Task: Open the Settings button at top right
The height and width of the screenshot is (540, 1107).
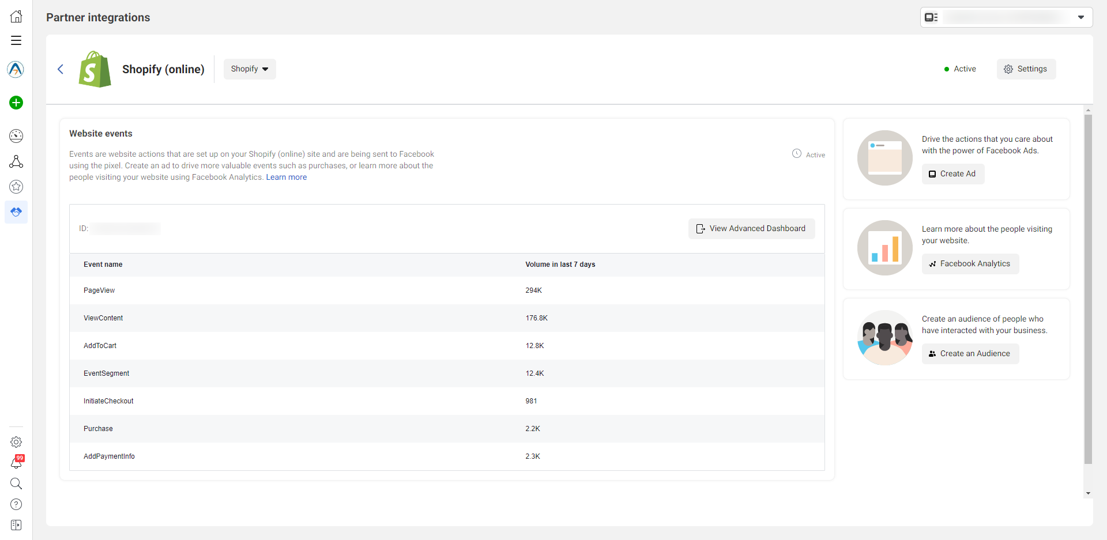Action: tap(1026, 69)
